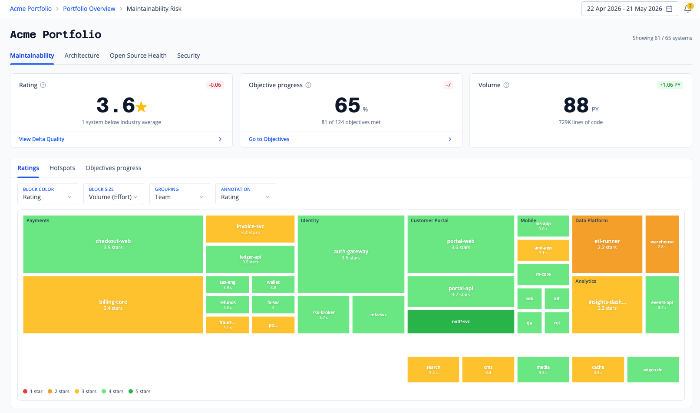Click the help icon next to Rating
This screenshot has width=700, height=413.
(43, 85)
